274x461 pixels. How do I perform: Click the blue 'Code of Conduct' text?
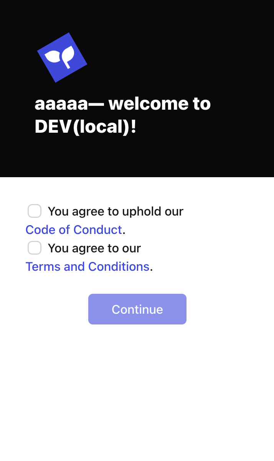pos(74,229)
